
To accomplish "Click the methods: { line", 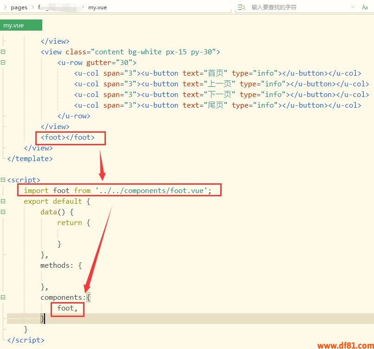I will 61,265.
